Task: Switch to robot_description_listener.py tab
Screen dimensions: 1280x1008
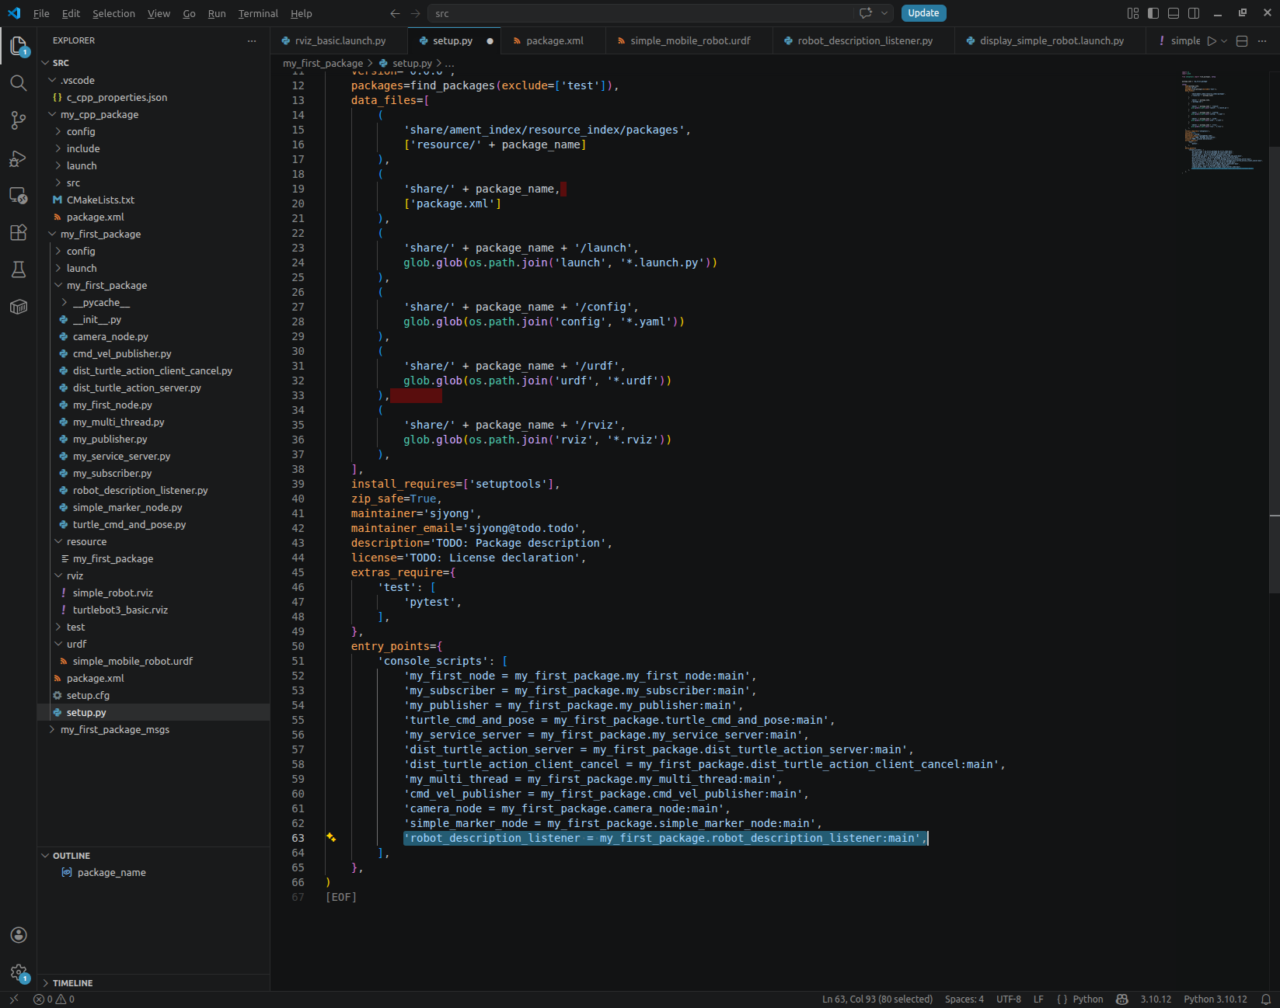Action: pyautogui.click(x=864, y=41)
